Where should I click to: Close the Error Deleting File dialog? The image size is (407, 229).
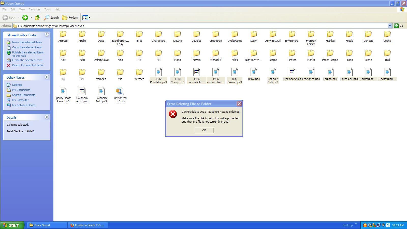click(239, 104)
